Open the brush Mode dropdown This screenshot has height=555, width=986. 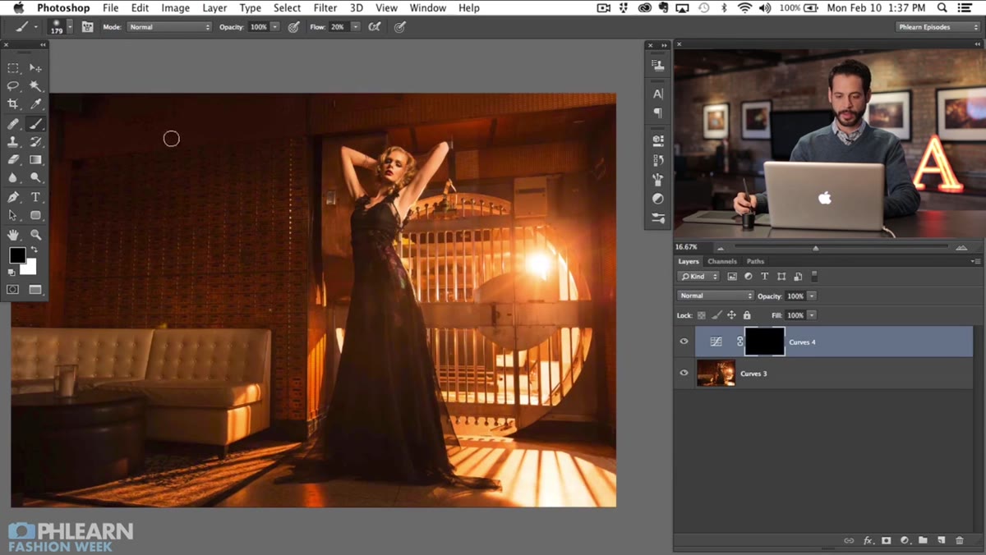coord(169,27)
